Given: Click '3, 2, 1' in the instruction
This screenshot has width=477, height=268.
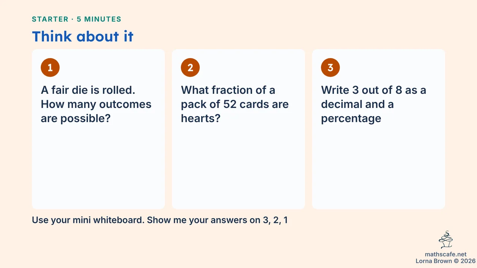Looking at the screenshot, I should point(274,220).
